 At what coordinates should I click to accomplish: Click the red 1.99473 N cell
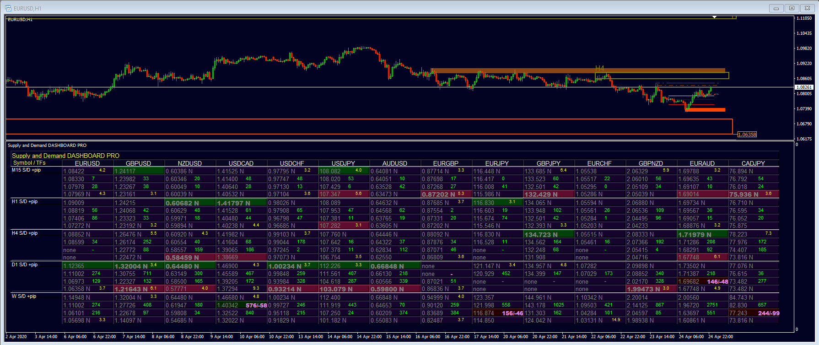[651, 289]
